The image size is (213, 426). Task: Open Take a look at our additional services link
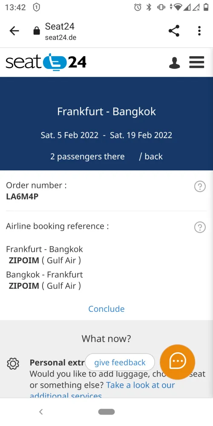pyautogui.click(x=102, y=390)
